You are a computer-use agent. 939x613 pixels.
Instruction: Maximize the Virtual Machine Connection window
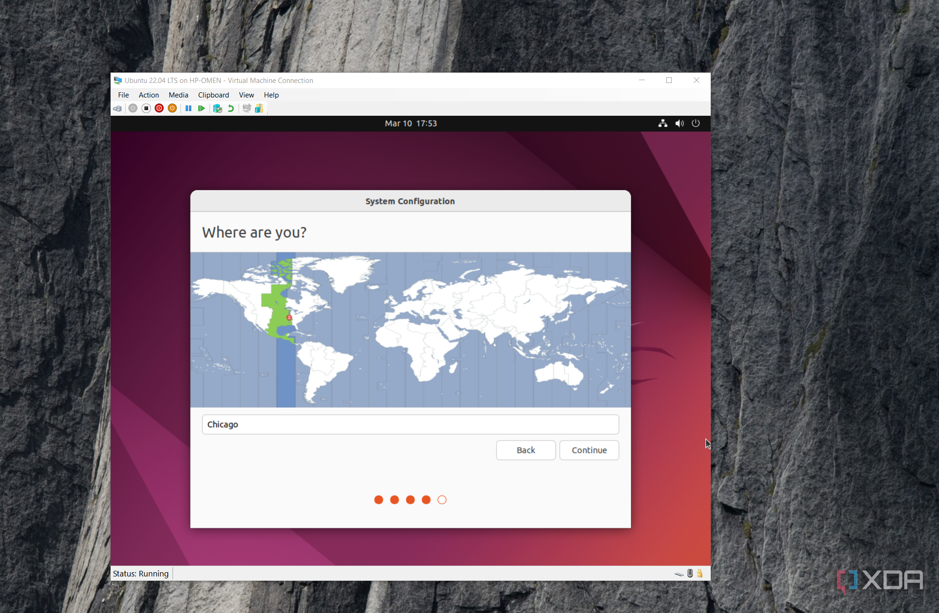coord(669,81)
